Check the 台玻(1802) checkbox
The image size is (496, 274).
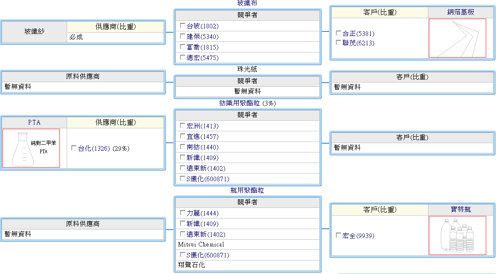click(183, 26)
